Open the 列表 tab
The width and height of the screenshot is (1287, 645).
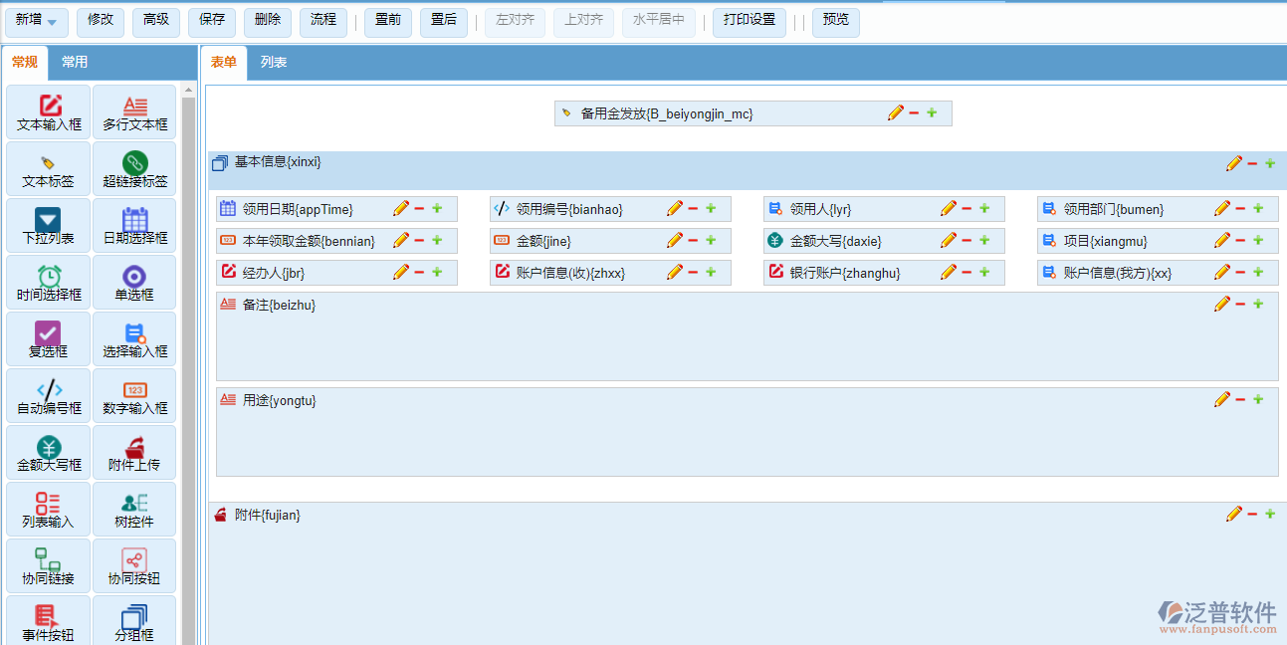(x=272, y=61)
